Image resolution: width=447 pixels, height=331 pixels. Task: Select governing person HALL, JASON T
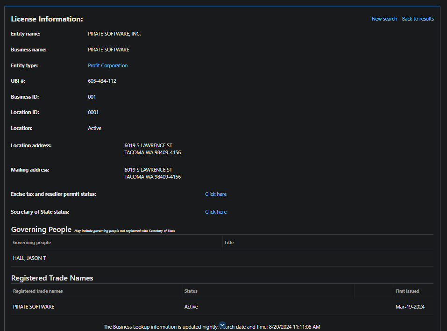click(x=29, y=258)
